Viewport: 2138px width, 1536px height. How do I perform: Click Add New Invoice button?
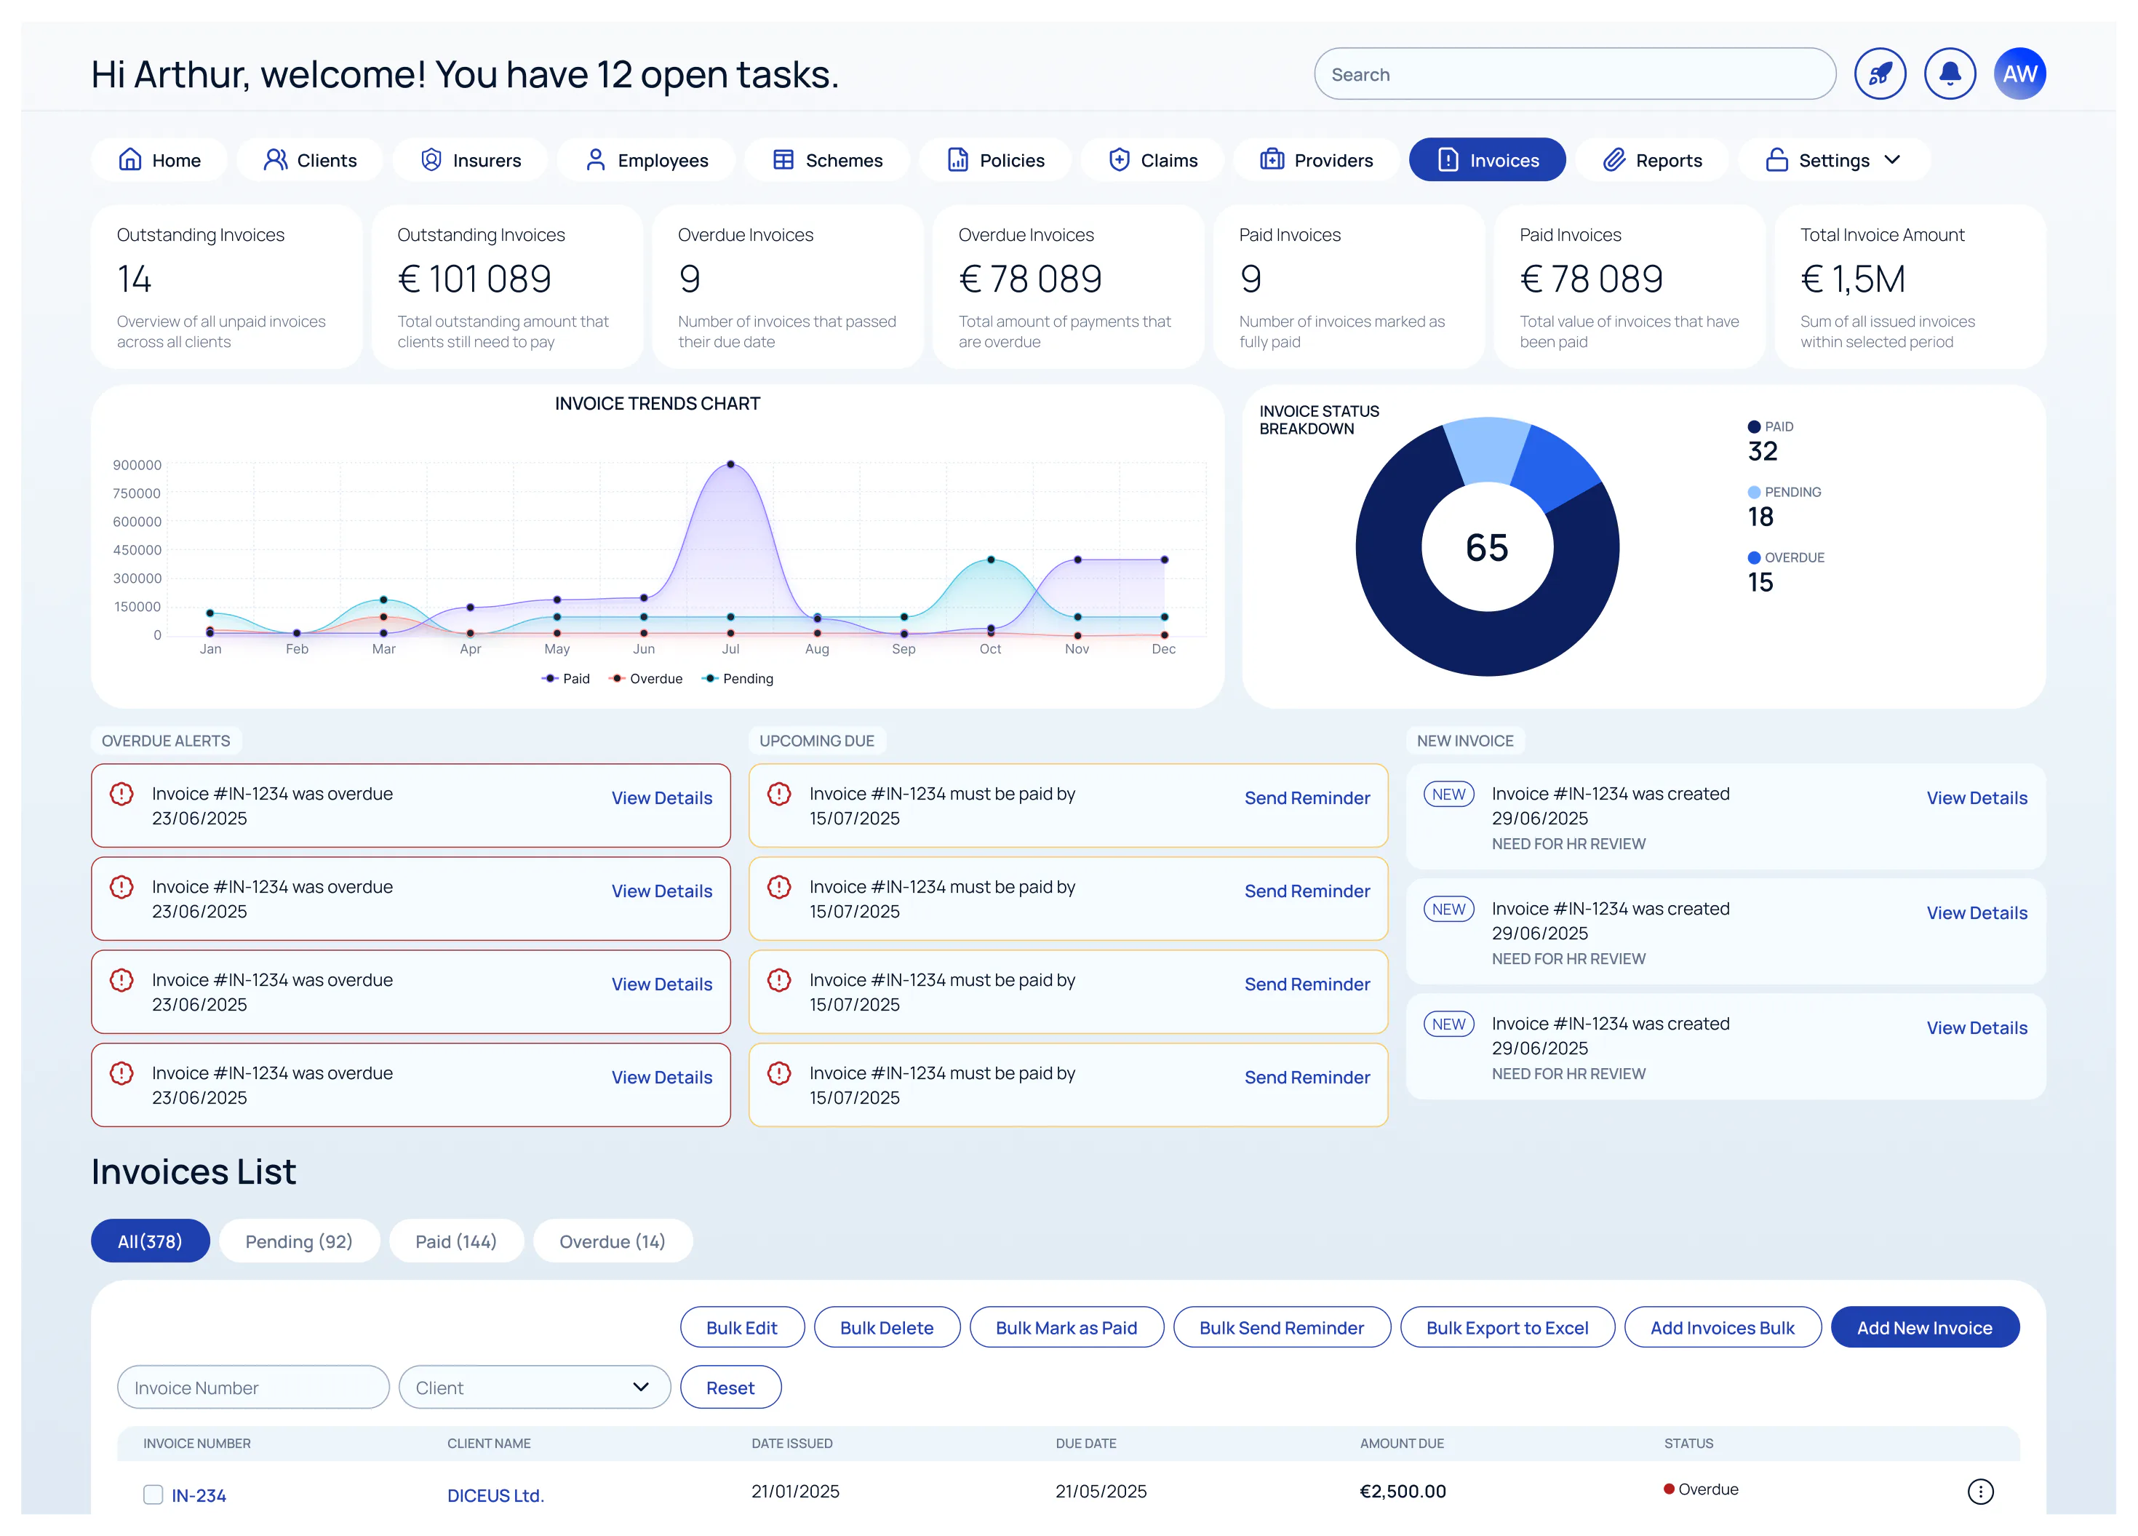pos(1924,1326)
